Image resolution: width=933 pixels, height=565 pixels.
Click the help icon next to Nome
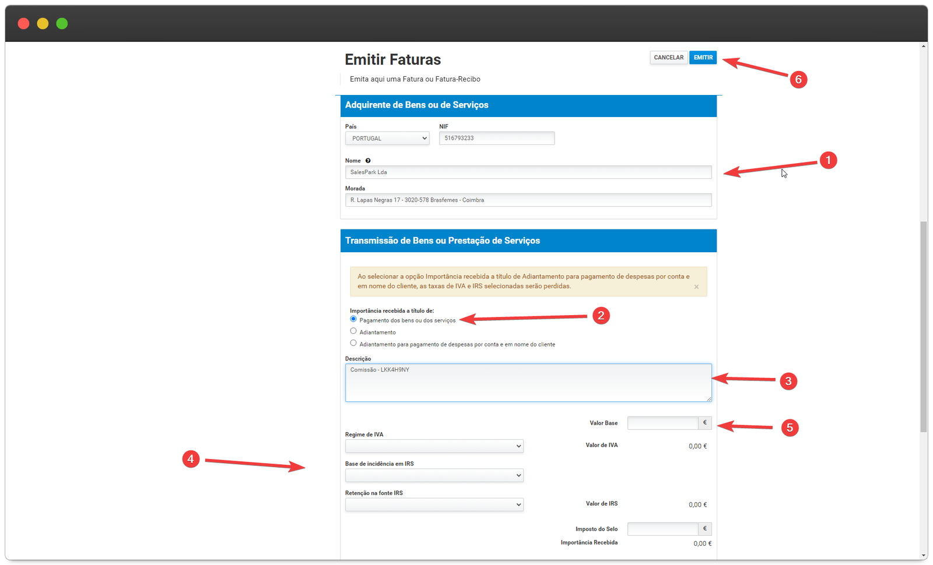point(368,161)
